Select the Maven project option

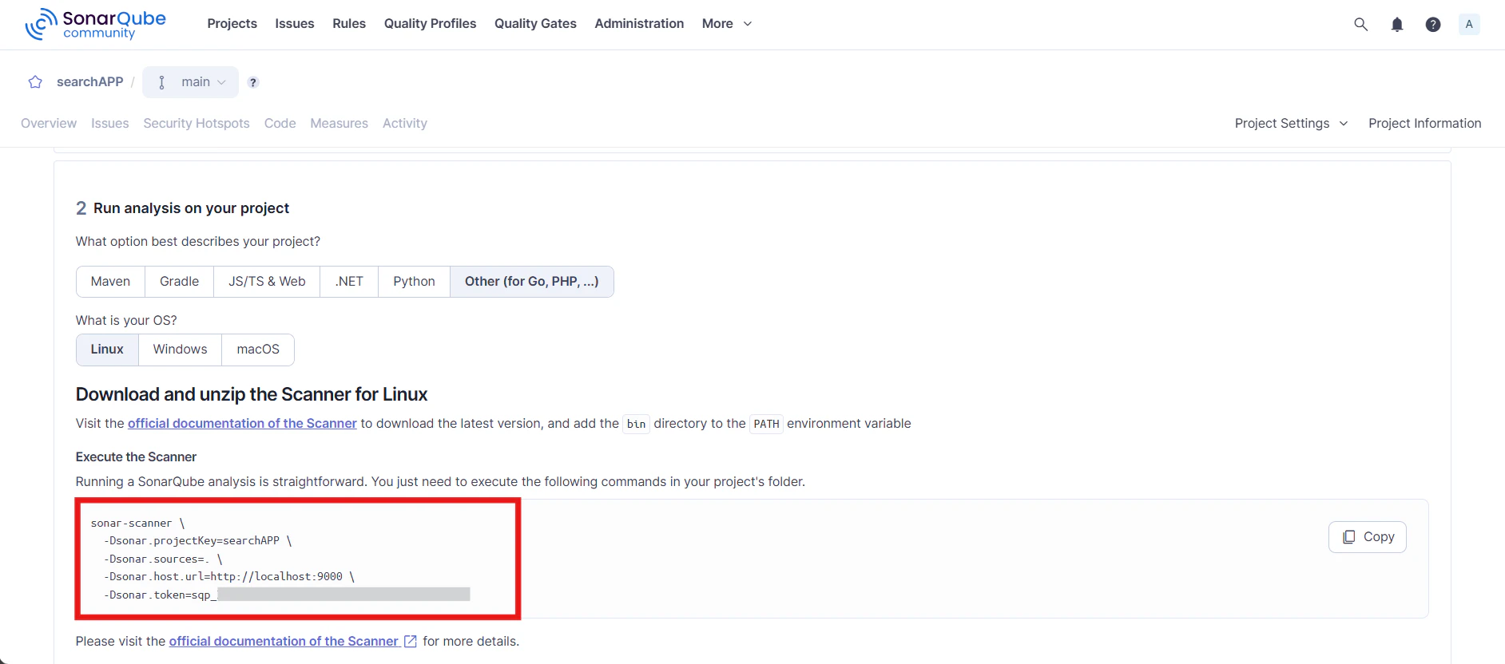[110, 282]
